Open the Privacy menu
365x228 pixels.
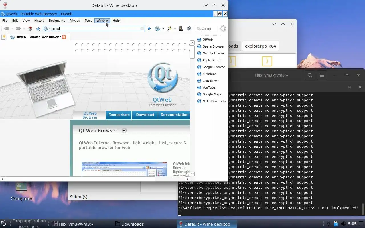click(75, 21)
